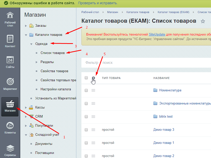Screen dimensions: 211x158
Task: Open row actions menu for Демо-товар 2
Action: click(x=93, y=156)
